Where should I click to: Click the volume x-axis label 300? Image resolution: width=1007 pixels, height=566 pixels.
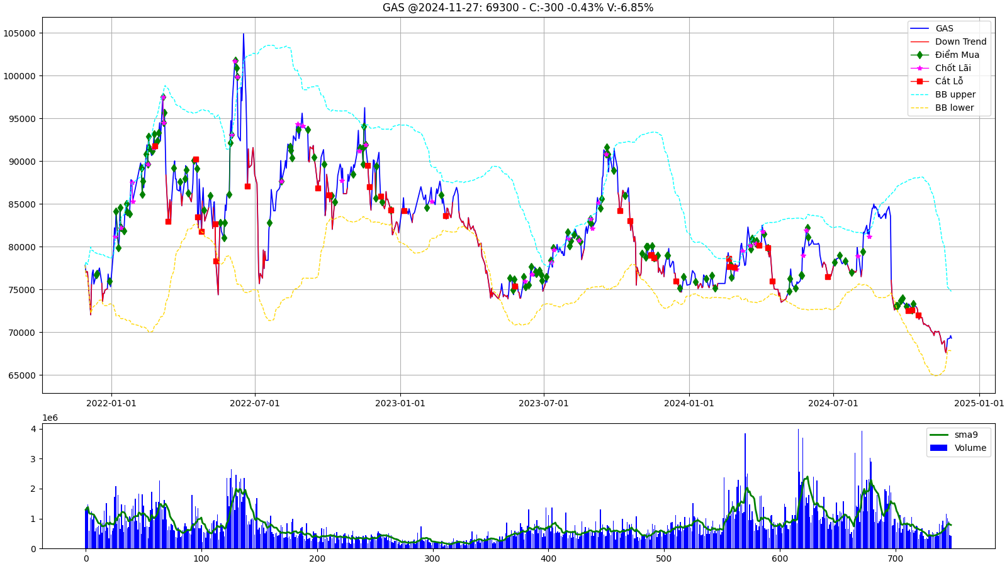[432, 558]
